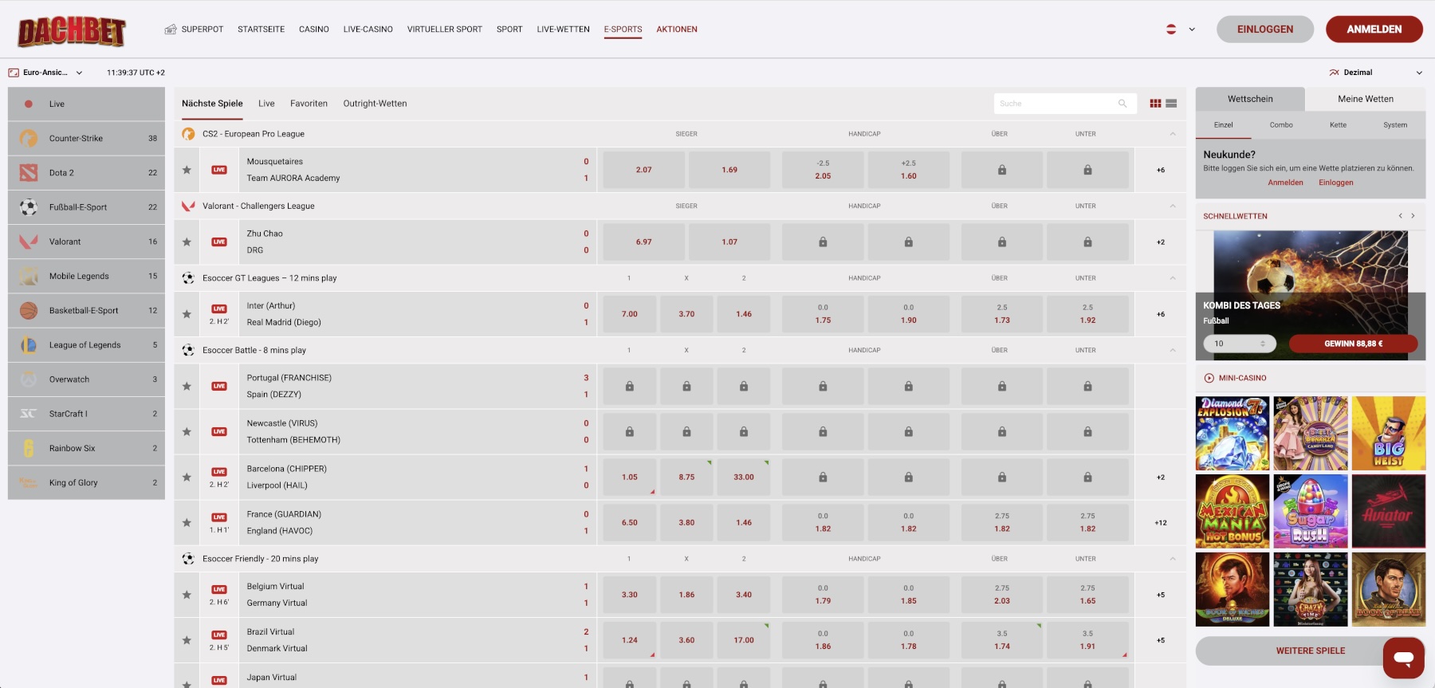The image size is (1435, 688).
Task: Open the Dezimal odds format dropdown
Action: pyautogui.click(x=1375, y=73)
